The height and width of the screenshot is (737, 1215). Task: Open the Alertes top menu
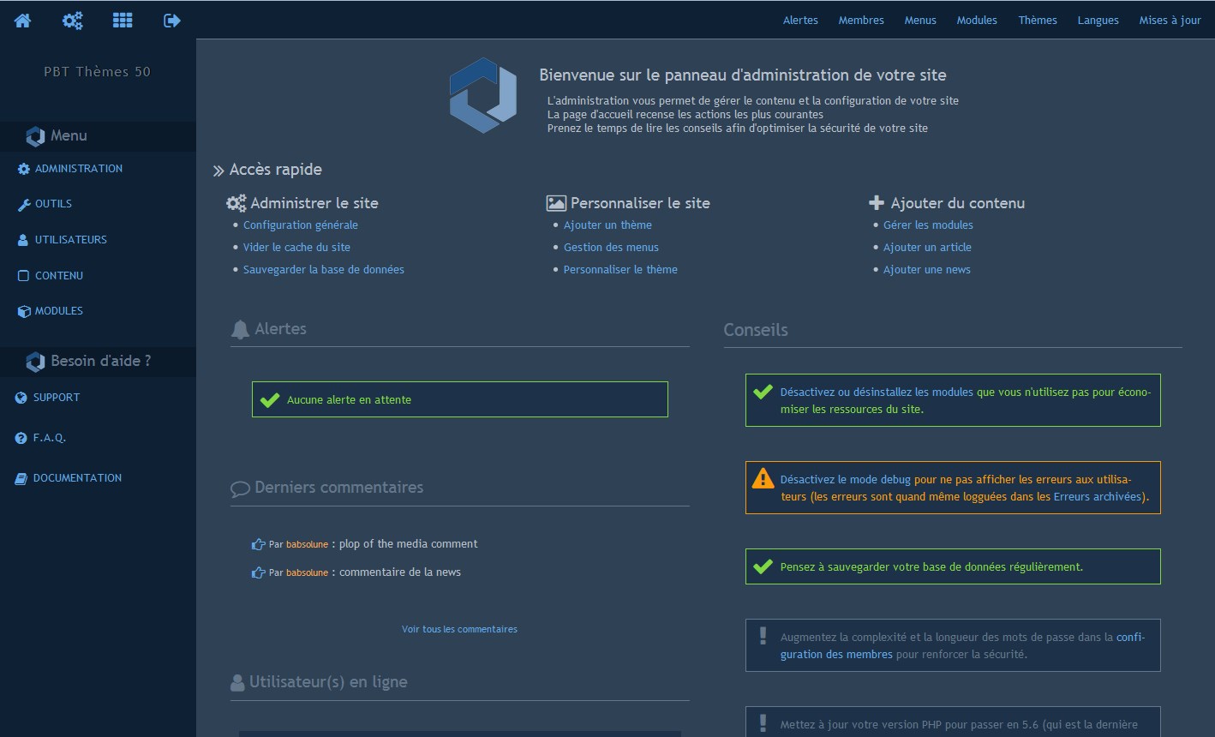[800, 21]
